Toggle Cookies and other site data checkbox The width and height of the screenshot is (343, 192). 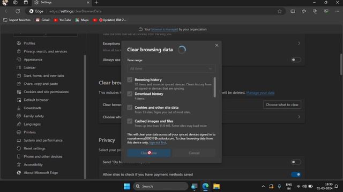(130, 108)
